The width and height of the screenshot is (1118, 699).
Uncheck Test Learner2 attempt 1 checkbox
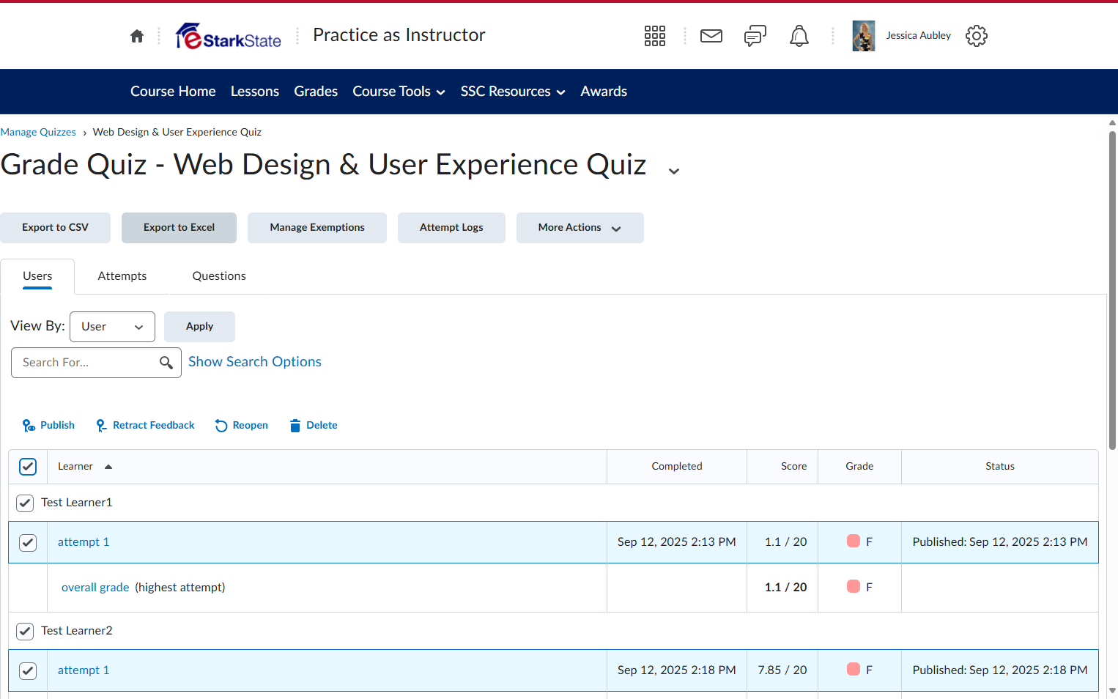point(28,670)
